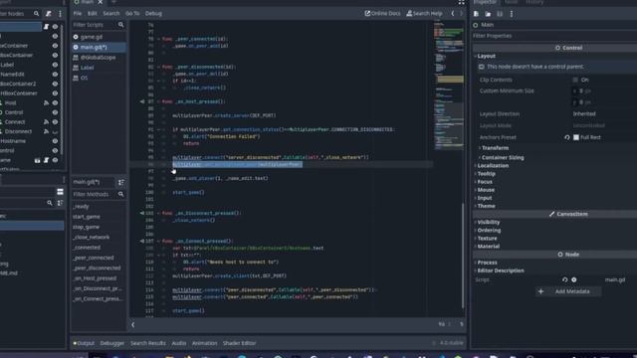Toggle visibility of the NameEdit node
This screenshot has height=358, width=637.
55,75
